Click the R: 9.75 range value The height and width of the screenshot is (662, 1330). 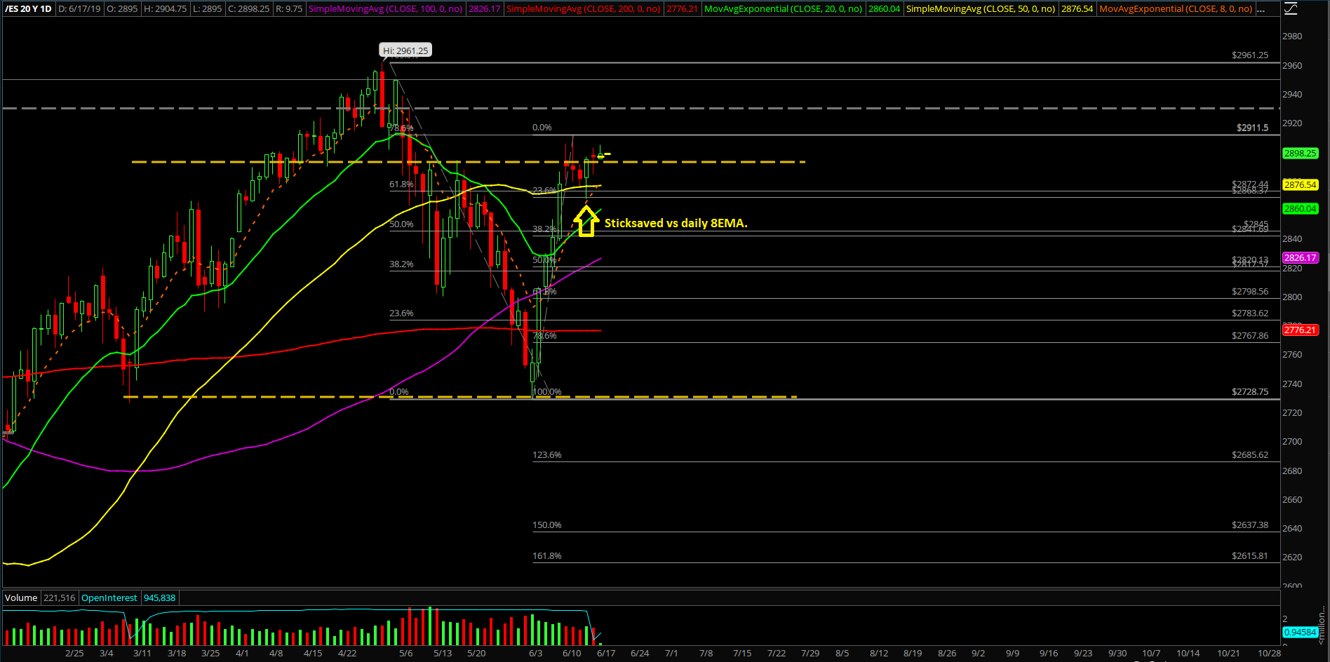288,9
